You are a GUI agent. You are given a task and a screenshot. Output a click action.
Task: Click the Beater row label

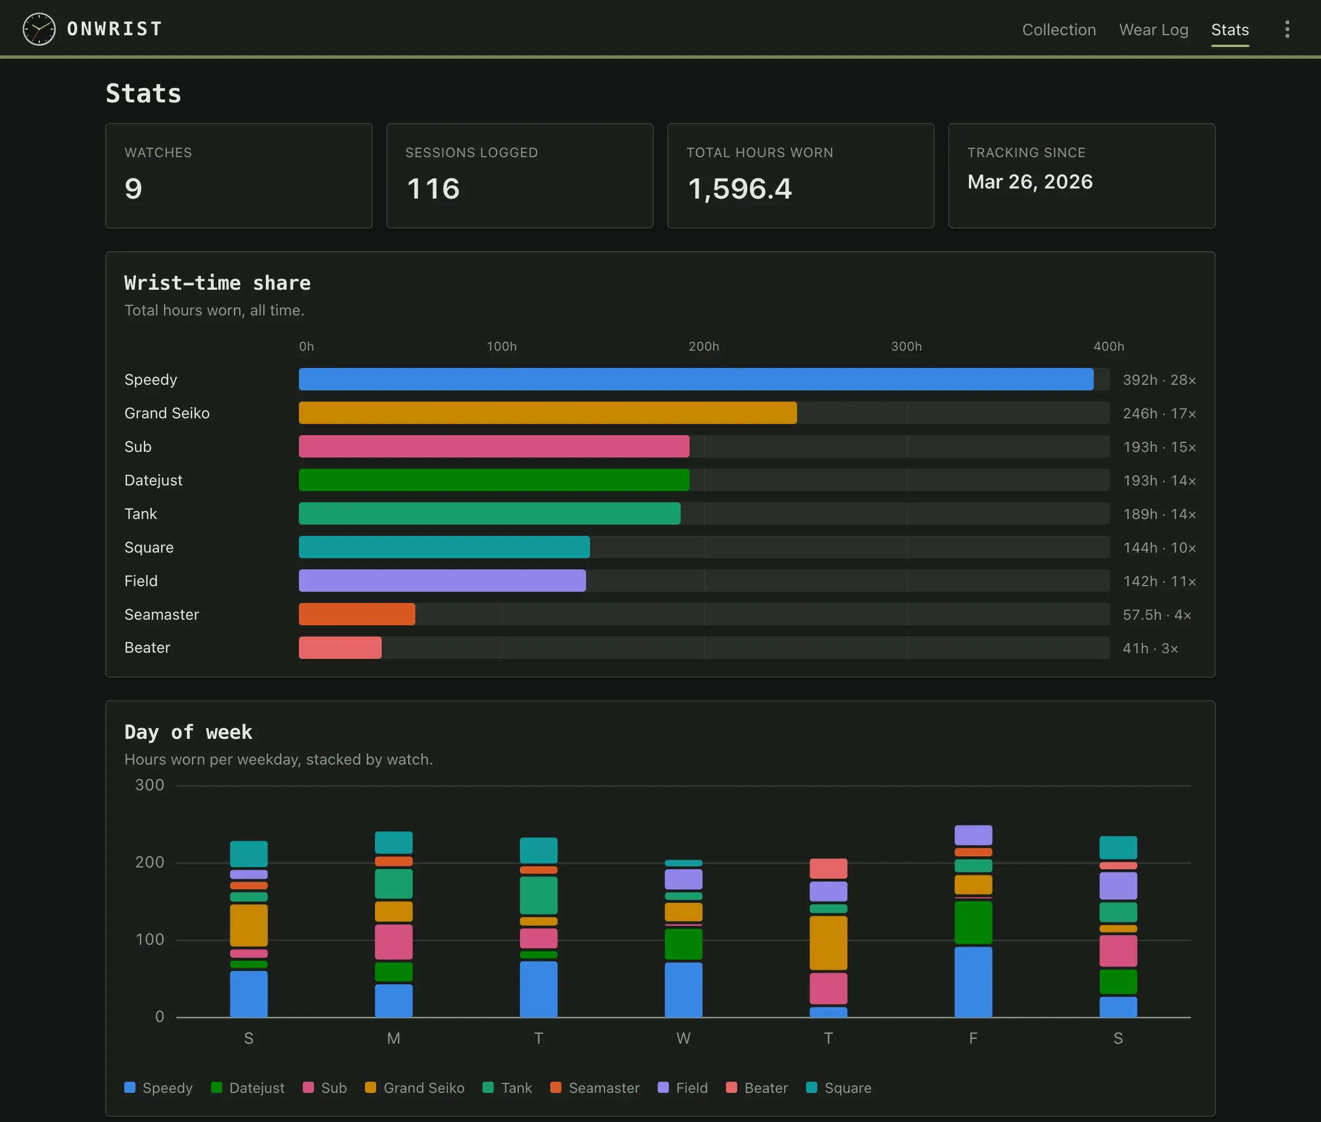(x=147, y=648)
